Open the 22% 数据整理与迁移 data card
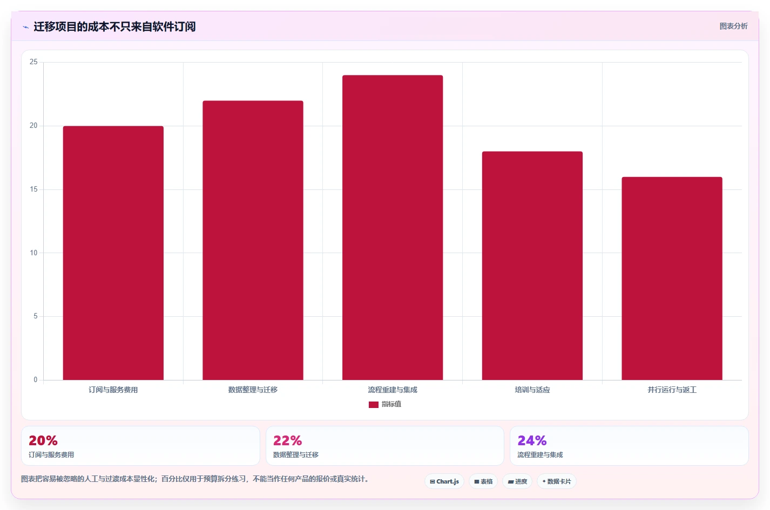Screen dimensions: 770x510 [385, 446]
